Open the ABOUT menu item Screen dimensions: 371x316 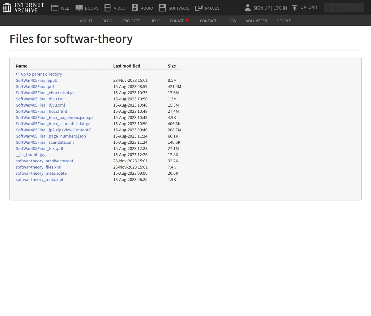pyautogui.click(x=86, y=21)
